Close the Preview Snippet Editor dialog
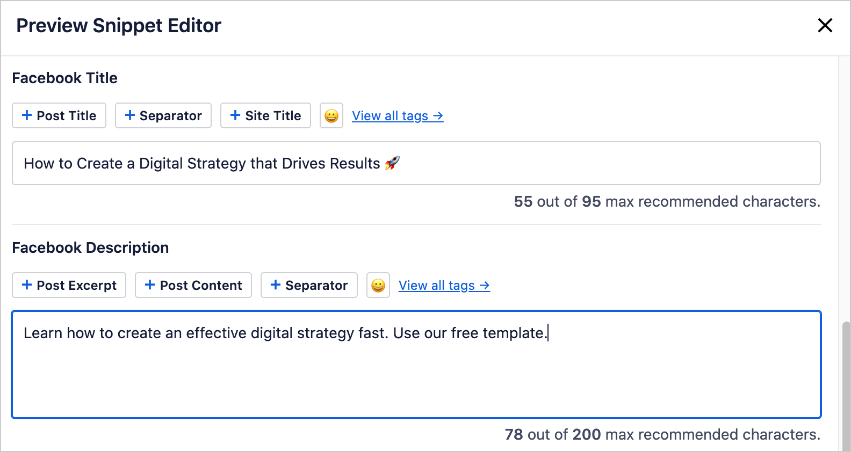The width and height of the screenshot is (851, 452). pos(825,25)
